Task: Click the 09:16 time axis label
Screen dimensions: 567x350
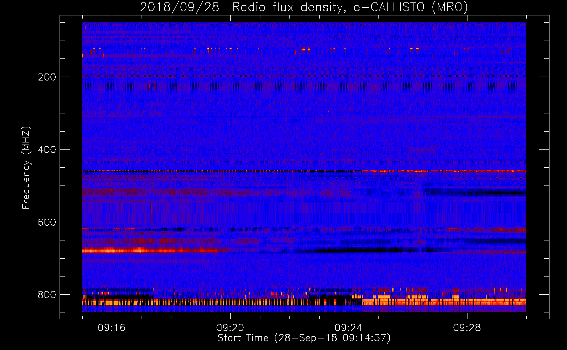Action: [x=112, y=328]
